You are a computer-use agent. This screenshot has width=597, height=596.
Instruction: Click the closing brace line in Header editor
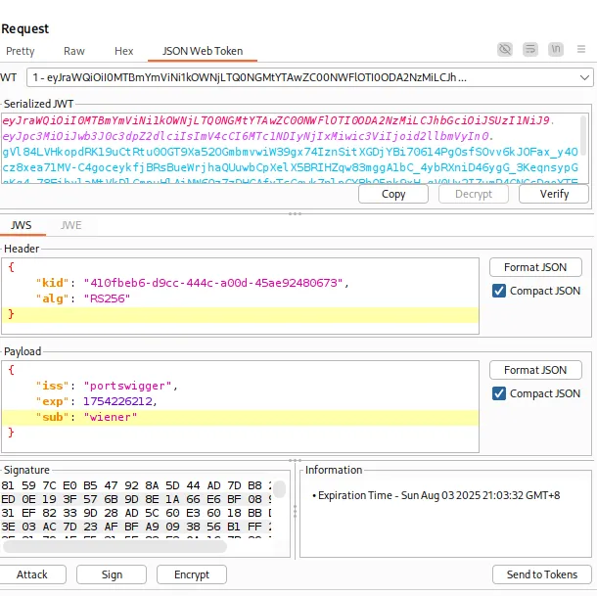240,314
